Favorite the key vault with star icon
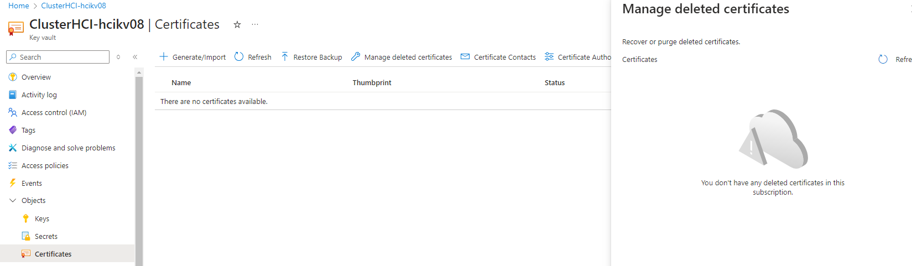This screenshot has width=912, height=266. [237, 24]
